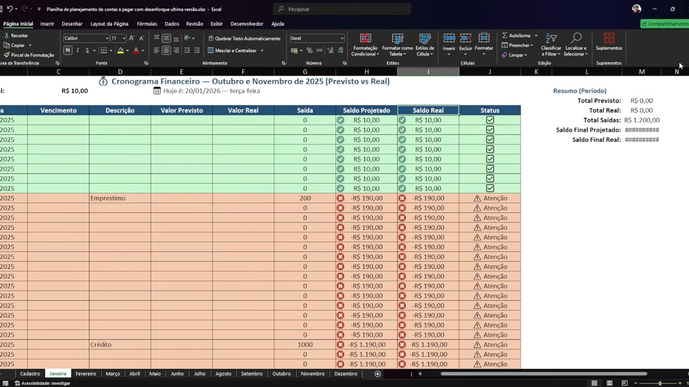The width and height of the screenshot is (689, 387).
Task: Align text to bottom icon
Action: tap(176, 38)
